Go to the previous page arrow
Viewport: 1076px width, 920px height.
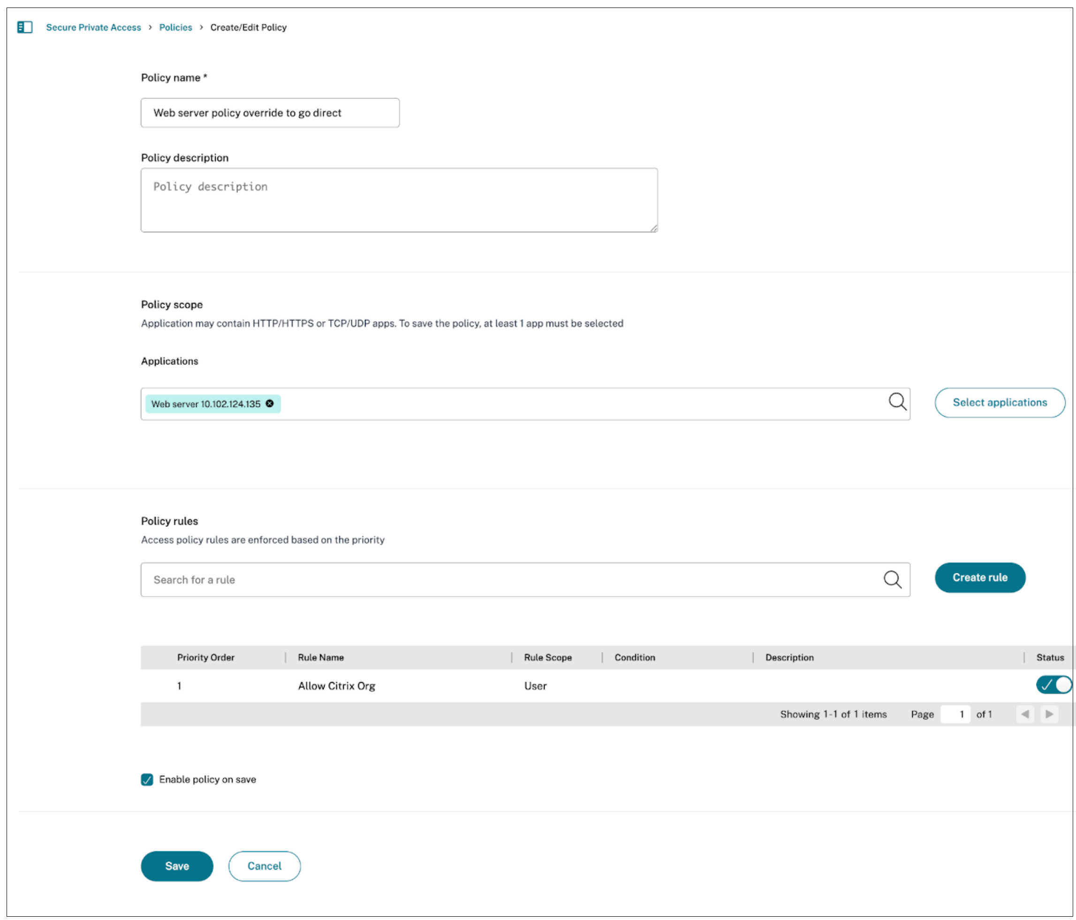[x=1024, y=714]
